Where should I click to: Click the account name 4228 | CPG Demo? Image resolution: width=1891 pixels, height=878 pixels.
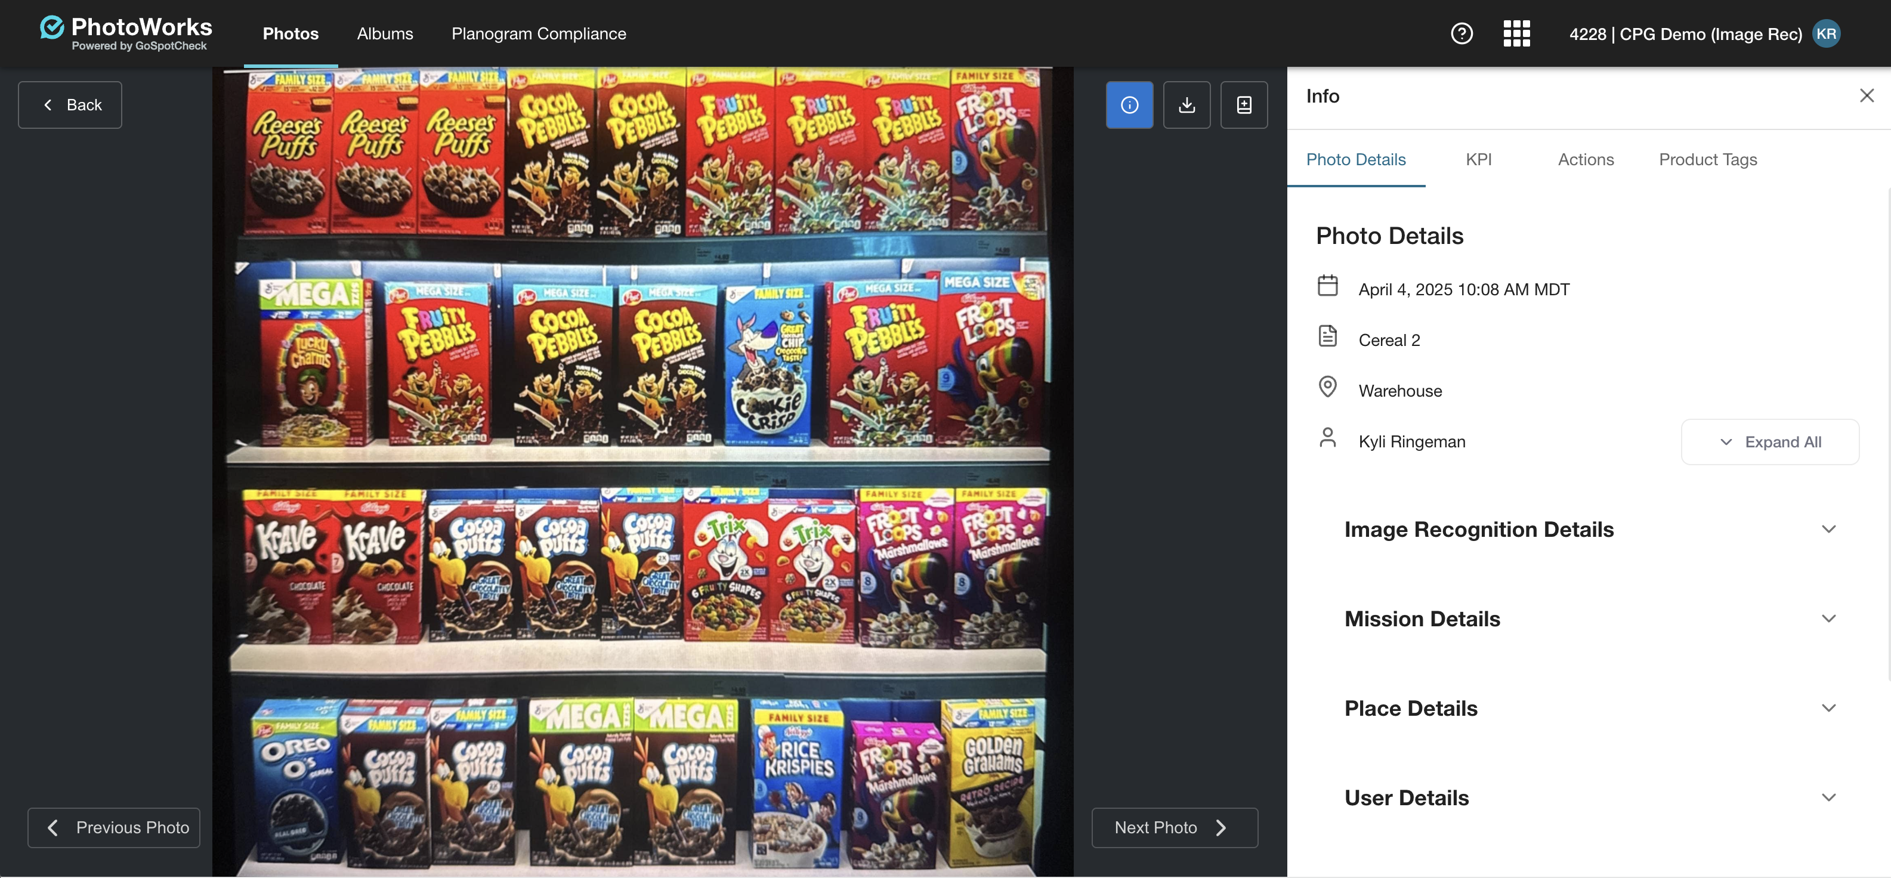pos(1685,34)
